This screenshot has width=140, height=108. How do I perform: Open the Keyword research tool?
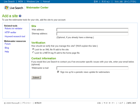[15, 36]
